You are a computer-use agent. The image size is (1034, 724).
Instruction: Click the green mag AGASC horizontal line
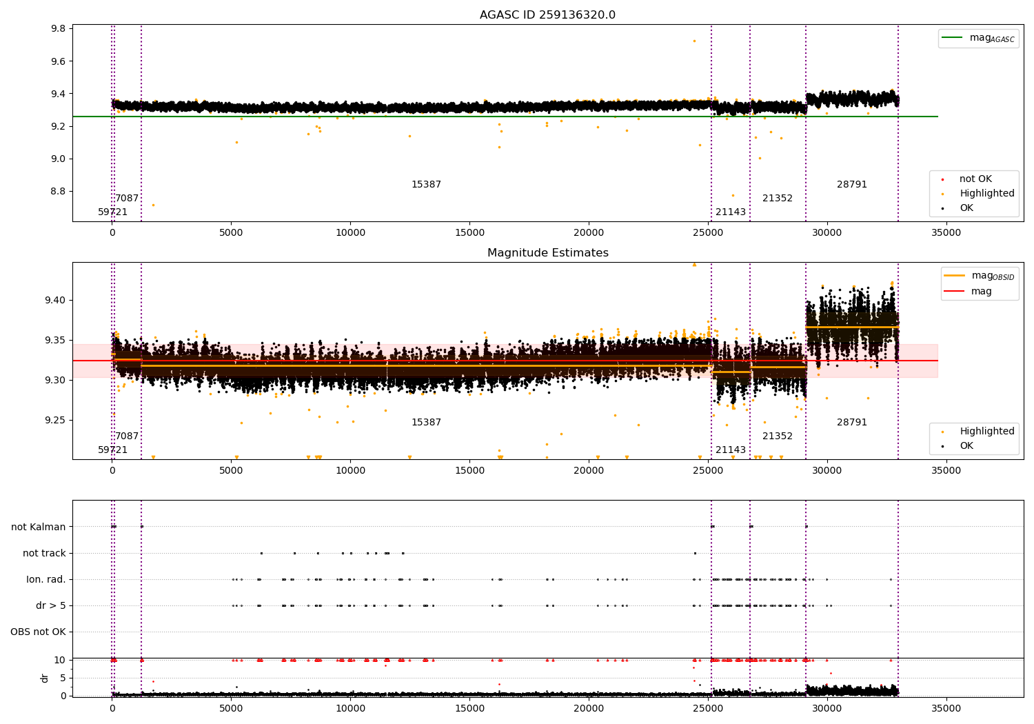click(505, 117)
